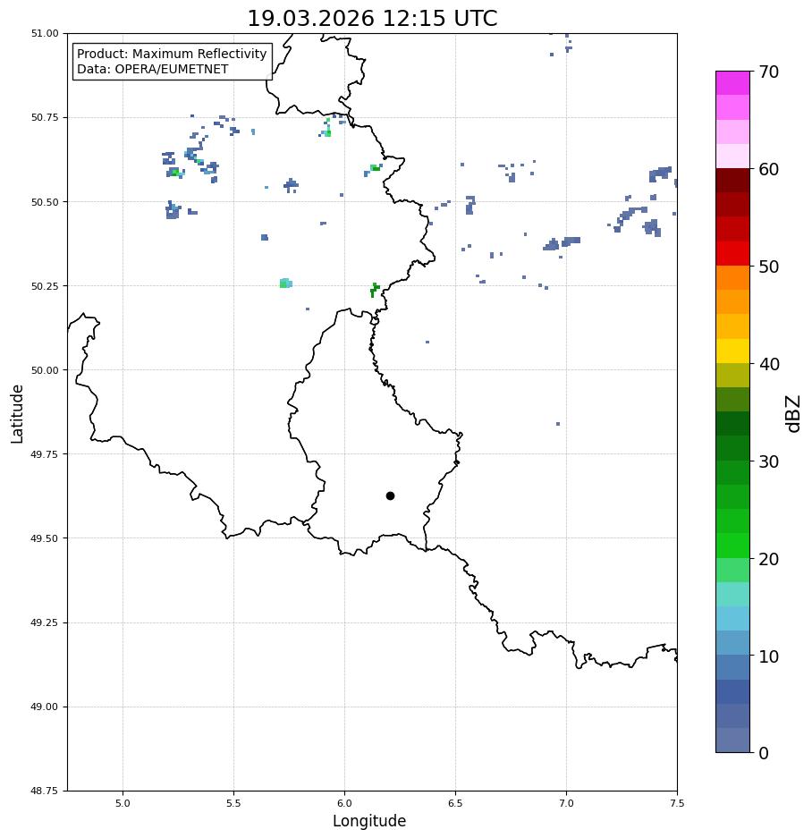Screen dimensions: 812x838
Task: Click the 'dBZ' colorbar label
Action: point(793,414)
